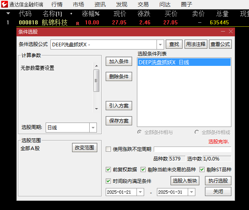Sort by 现价 column header
This screenshot has height=210, width=249.
tap(120, 14)
